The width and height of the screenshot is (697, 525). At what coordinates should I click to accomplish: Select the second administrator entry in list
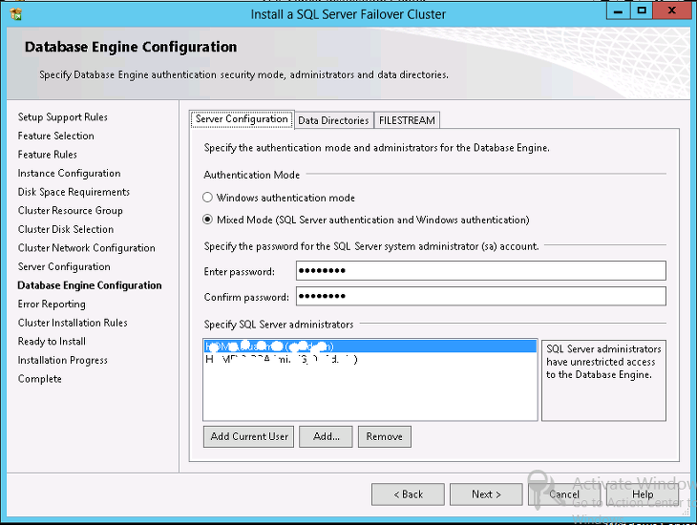[370, 359]
